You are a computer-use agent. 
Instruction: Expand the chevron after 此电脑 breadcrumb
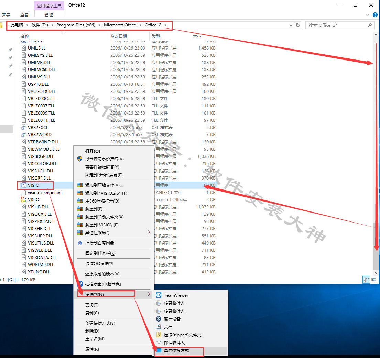coord(27,25)
